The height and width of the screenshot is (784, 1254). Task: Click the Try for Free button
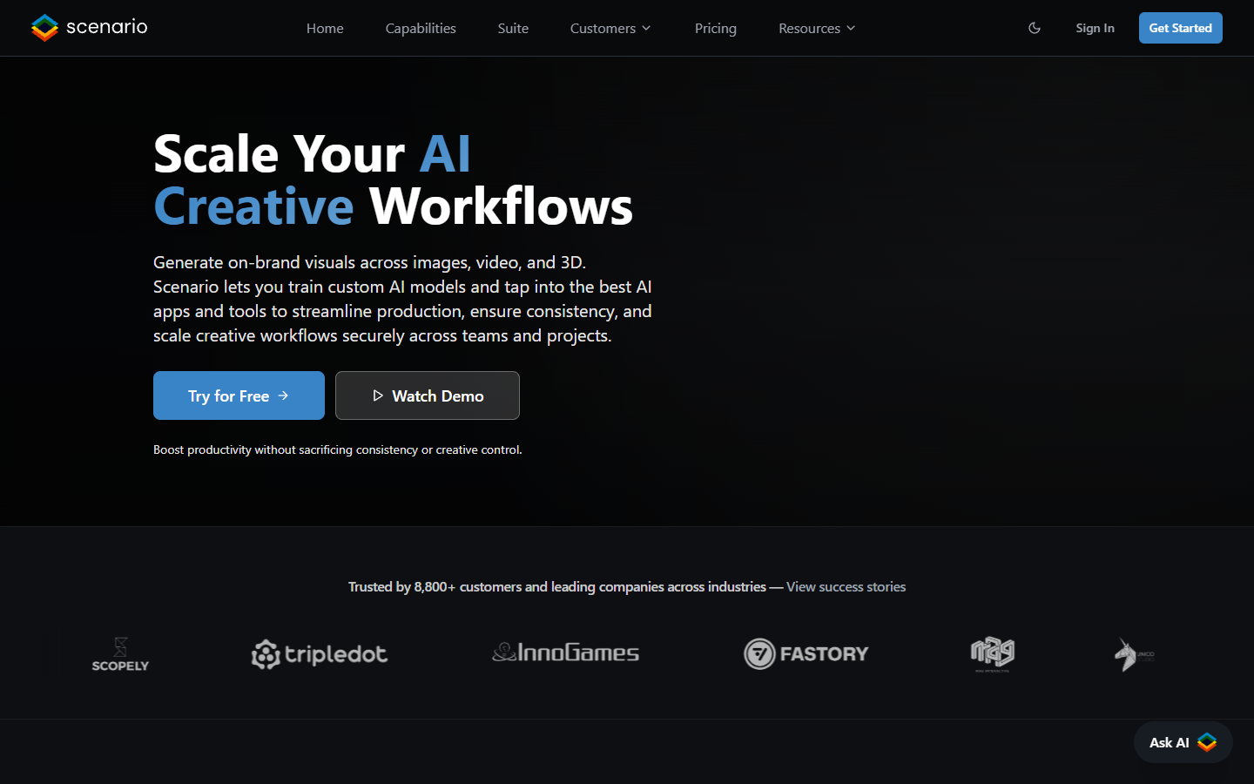point(239,395)
